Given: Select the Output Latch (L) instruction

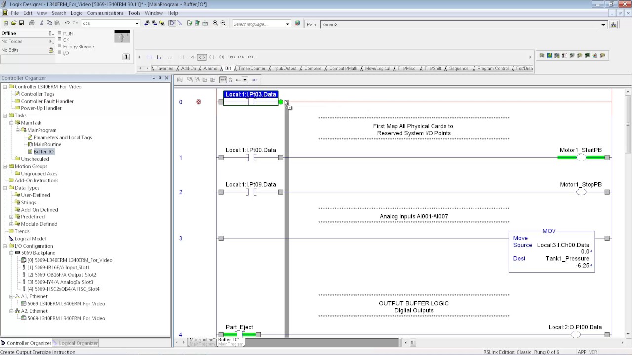Looking at the screenshot, I should pos(211,57).
